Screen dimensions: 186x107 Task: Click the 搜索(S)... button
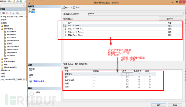(x=171, y=19)
